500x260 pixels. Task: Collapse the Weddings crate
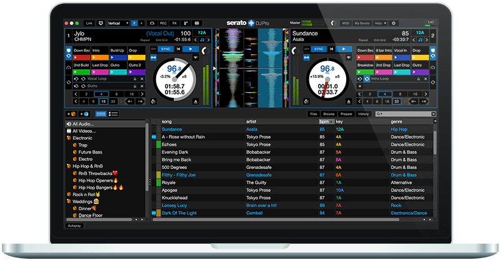coord(69,201)
